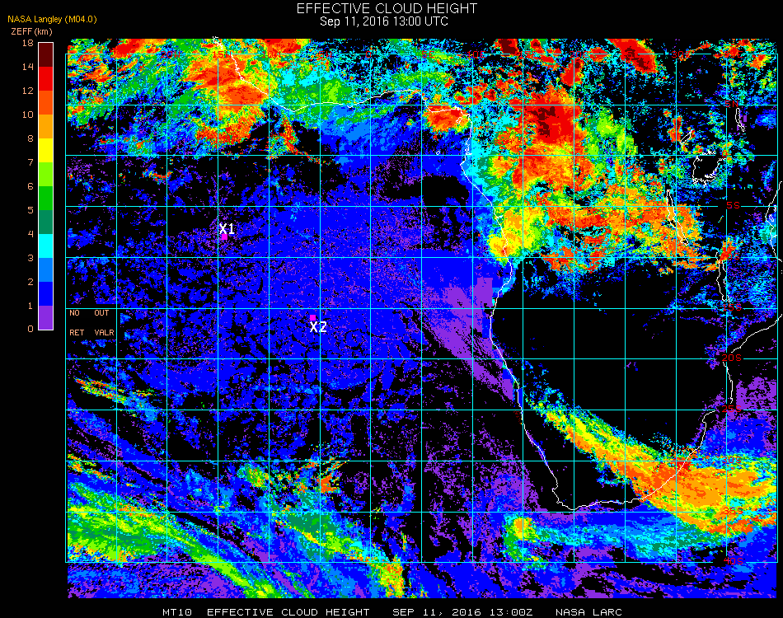Click the legend scale value '12'
Image resolution: width=783 pixels, height=618 pixels.
(27, 91)
